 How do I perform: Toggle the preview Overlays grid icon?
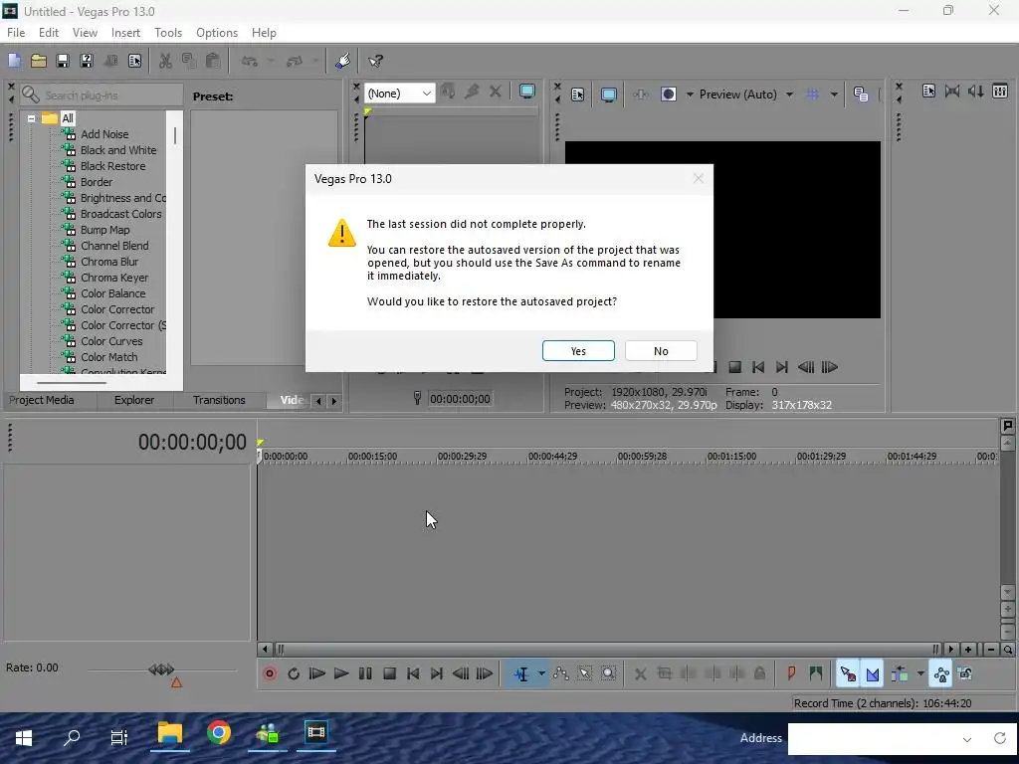(812, 95)
